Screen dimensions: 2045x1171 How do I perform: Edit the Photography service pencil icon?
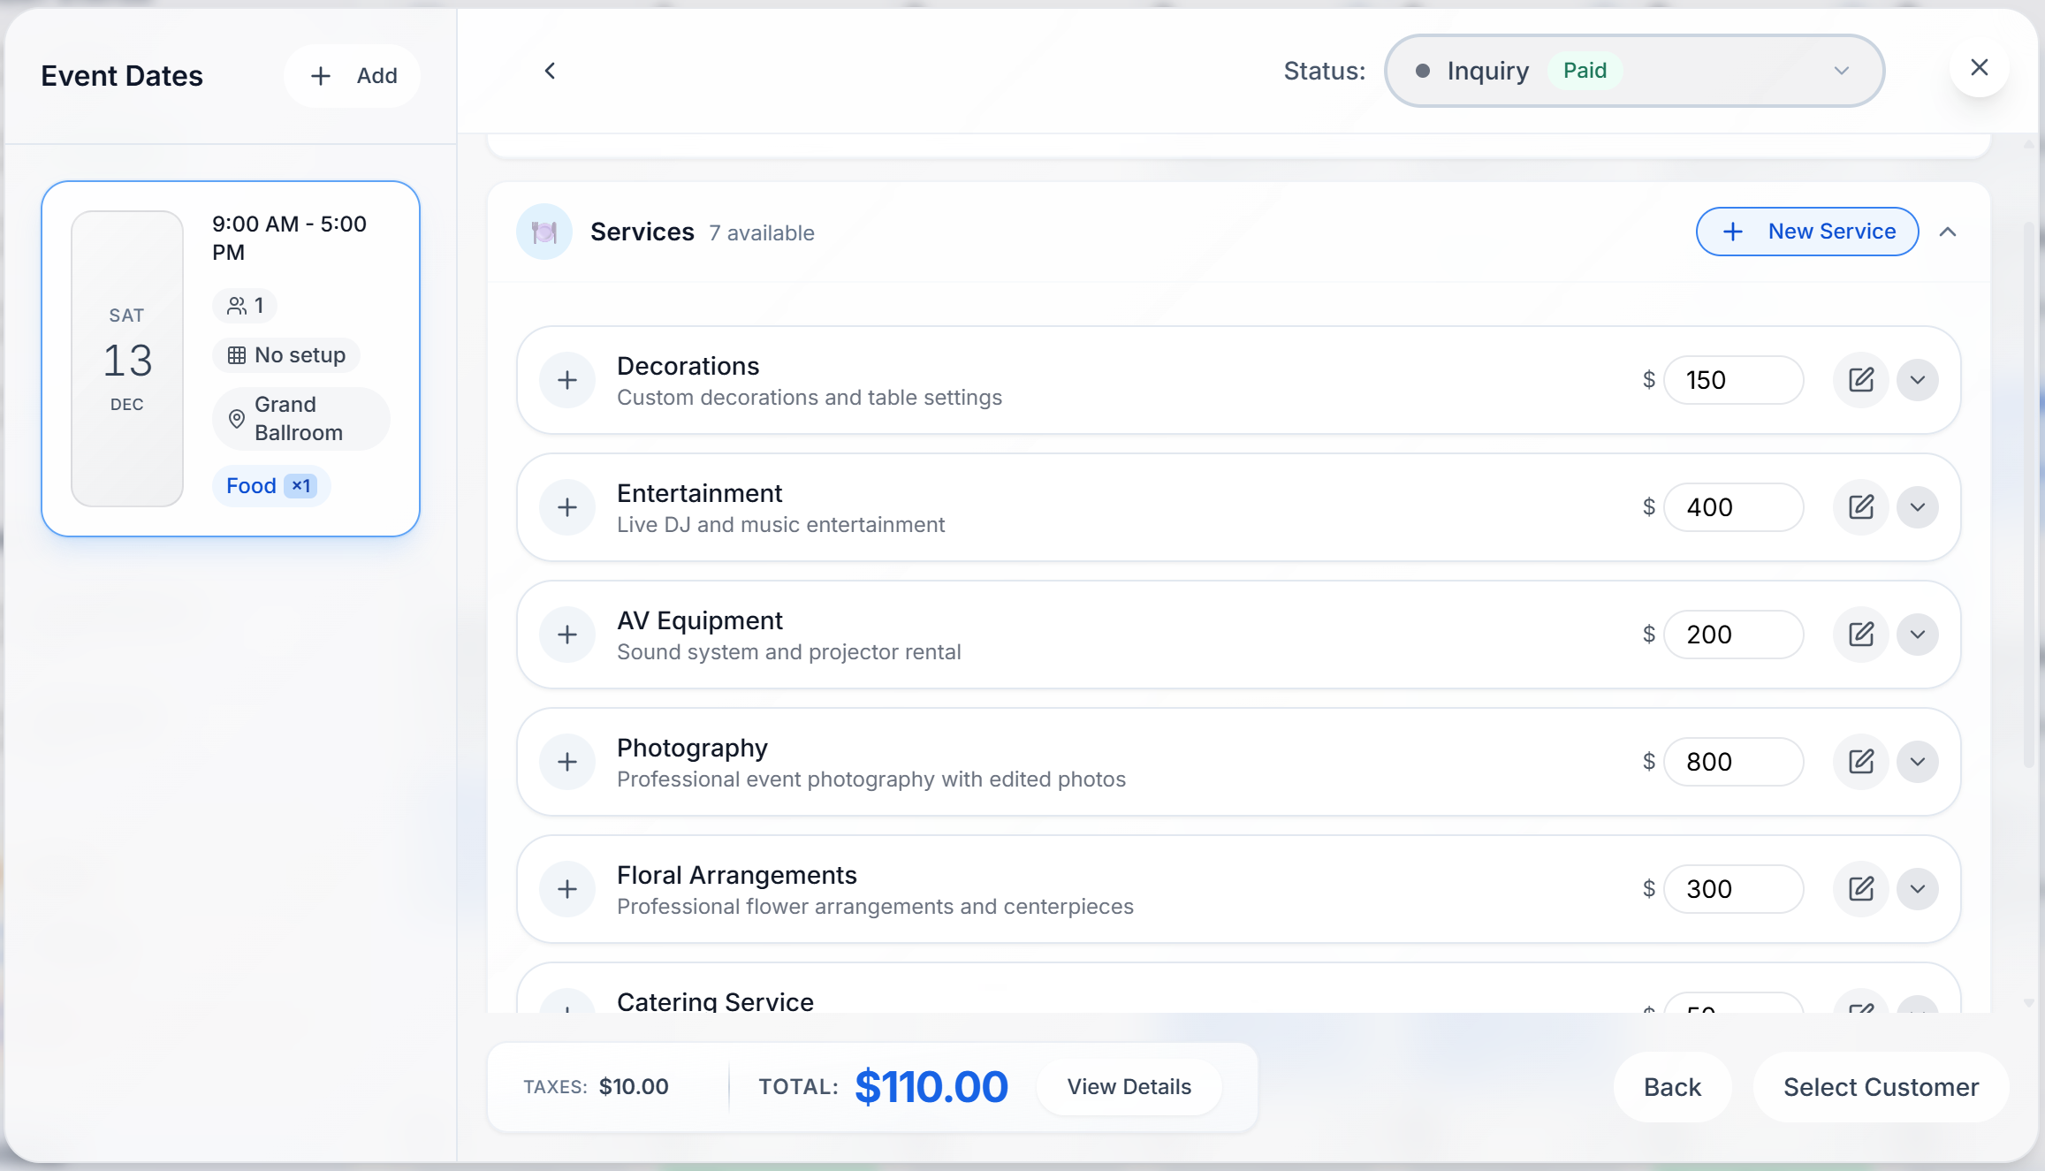(x=1860, y=762)
